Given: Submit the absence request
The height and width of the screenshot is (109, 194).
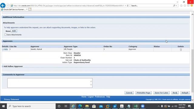Looking at the screenshot, I should click(185, 93).
